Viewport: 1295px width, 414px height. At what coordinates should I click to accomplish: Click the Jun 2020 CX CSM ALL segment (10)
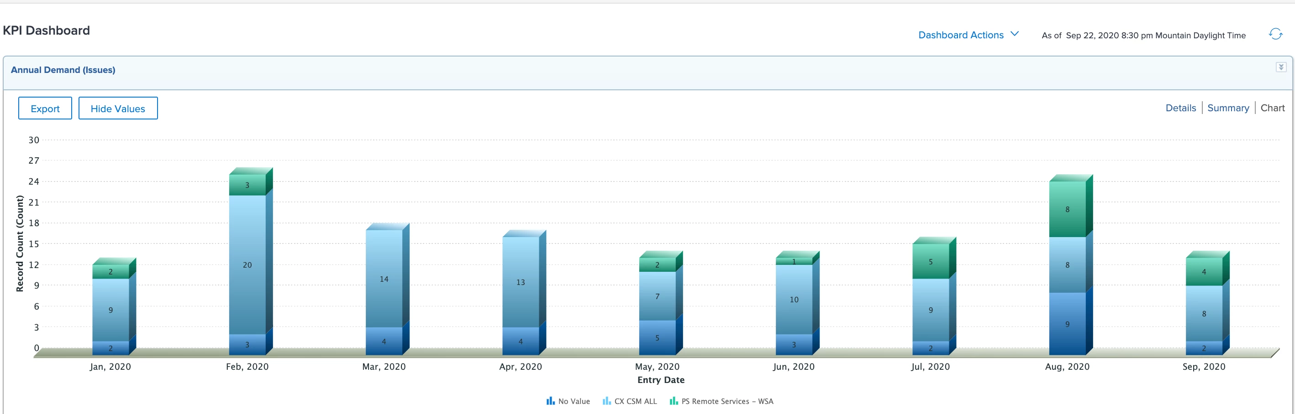click(x=794, y=300)
